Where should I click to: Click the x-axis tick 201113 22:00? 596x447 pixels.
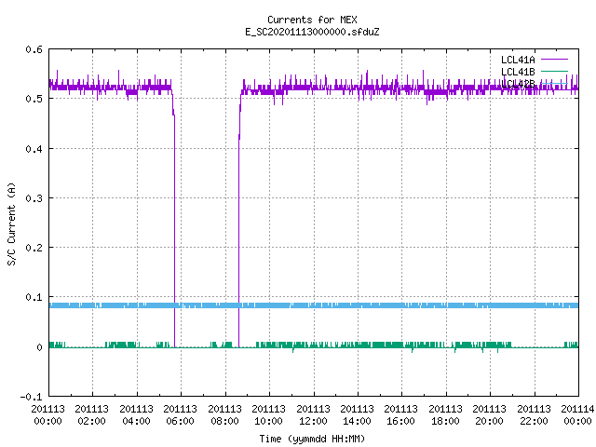534,415
